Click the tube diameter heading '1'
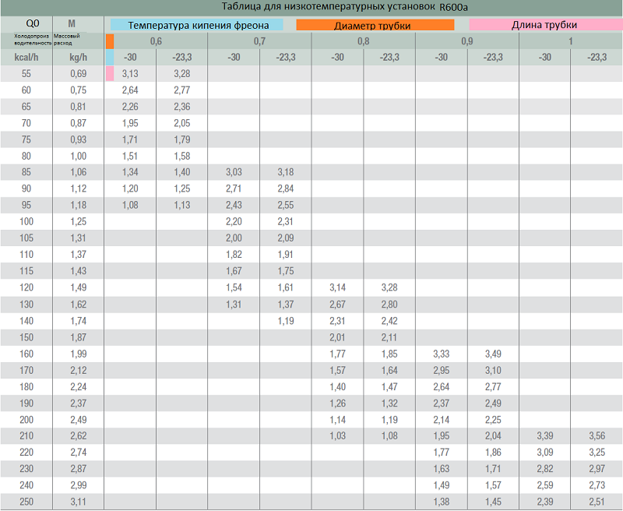 (571, 41)
